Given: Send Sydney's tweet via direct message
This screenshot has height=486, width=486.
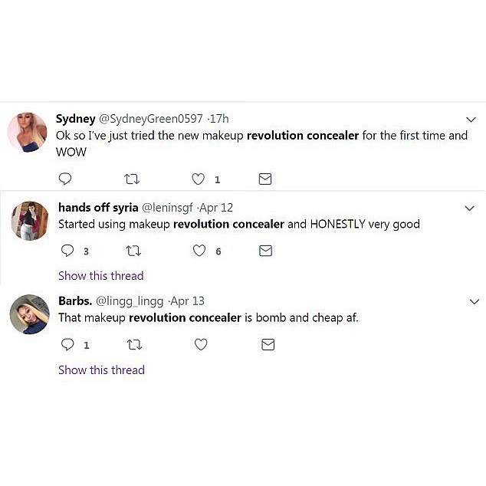Looking at the screenshot, I should [x=265, y=179].
